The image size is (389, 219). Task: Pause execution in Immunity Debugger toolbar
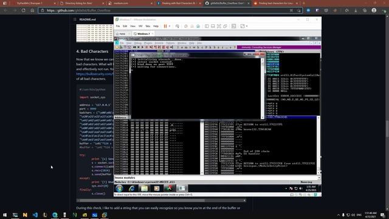tap(146, 47)
